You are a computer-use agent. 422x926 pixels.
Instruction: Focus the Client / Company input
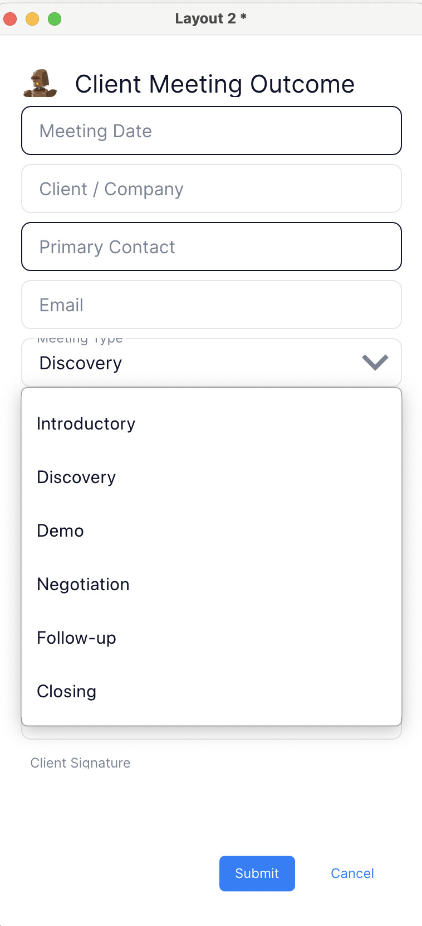(x=211, y=189)
